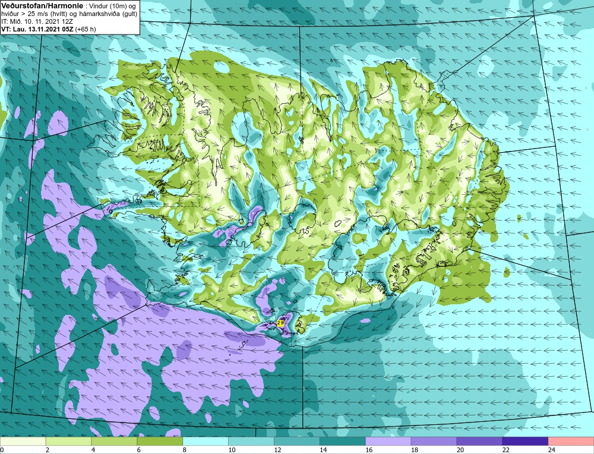Click the 'IT: Mið. 10. 11. 2021 12Z' line
This screenshot has width=594, height=454.
pos(37,21)
